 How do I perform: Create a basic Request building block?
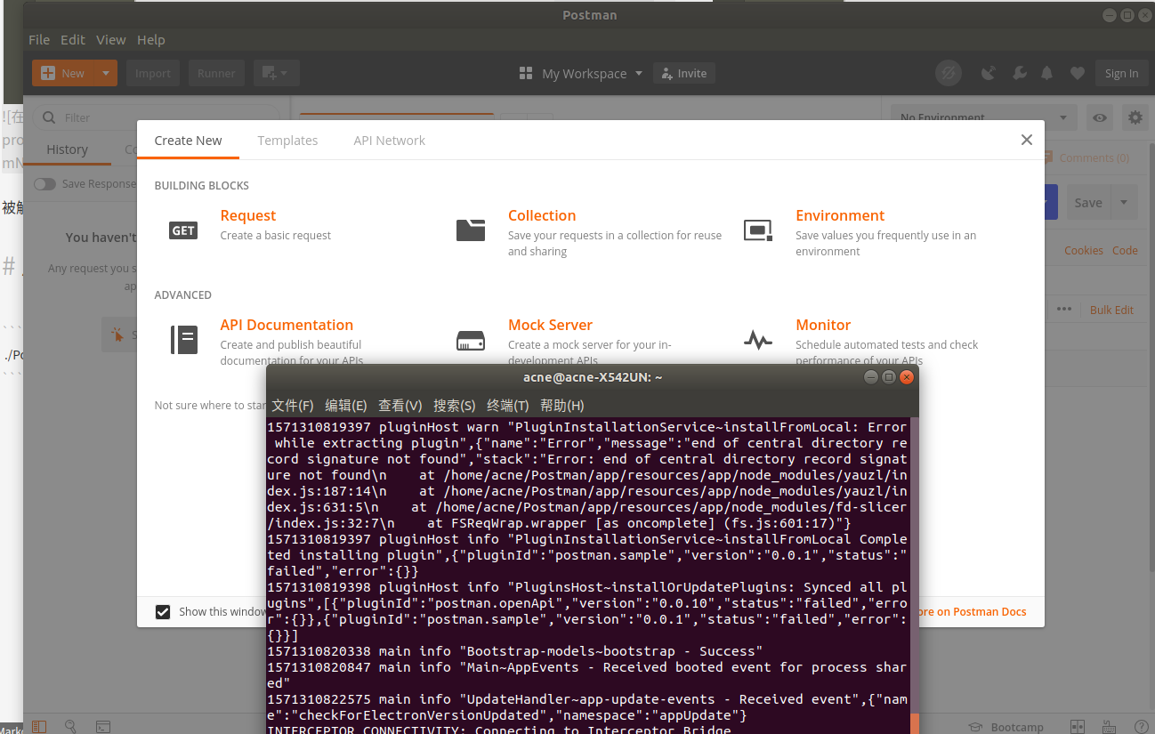click(247, 215)
